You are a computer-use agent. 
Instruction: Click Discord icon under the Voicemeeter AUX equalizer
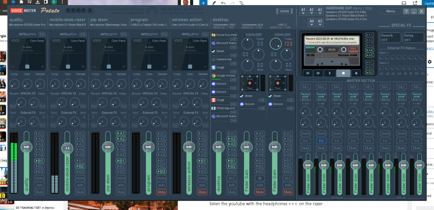[242, 104]
